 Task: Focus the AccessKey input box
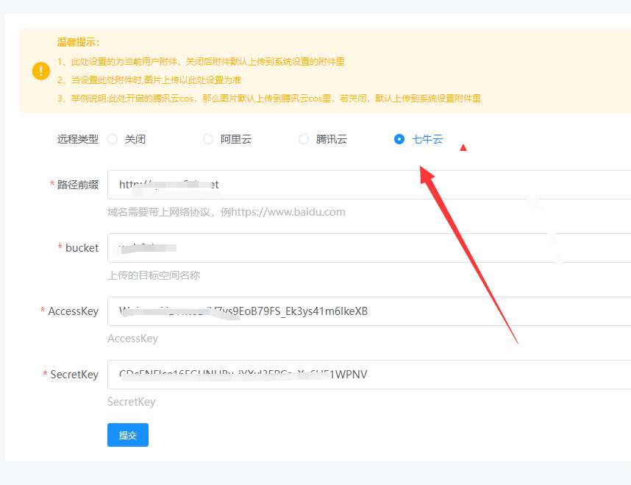tap(368, 311)
